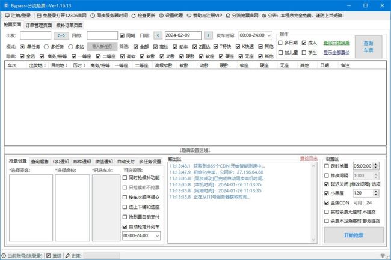The image size is (391, 260).
Task: Open the 多任务设置 tab
Action: tap(150, 162)
